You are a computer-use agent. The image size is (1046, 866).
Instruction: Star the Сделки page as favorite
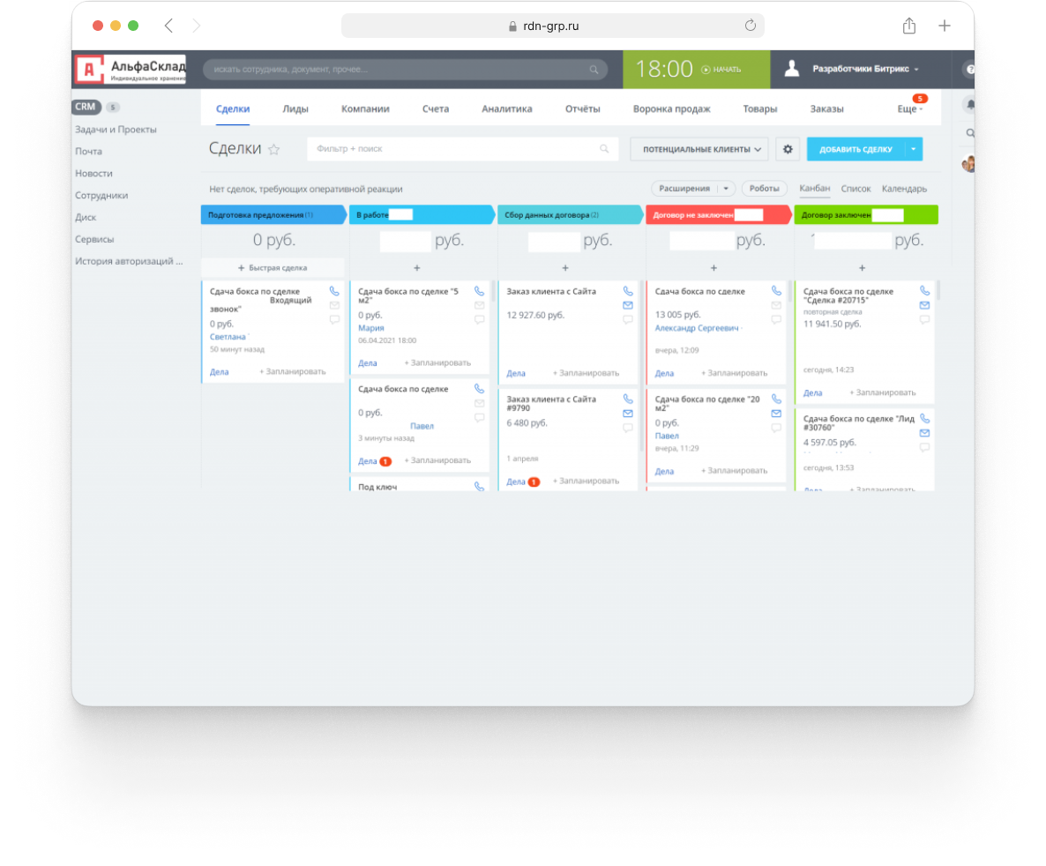coord(273,150)
